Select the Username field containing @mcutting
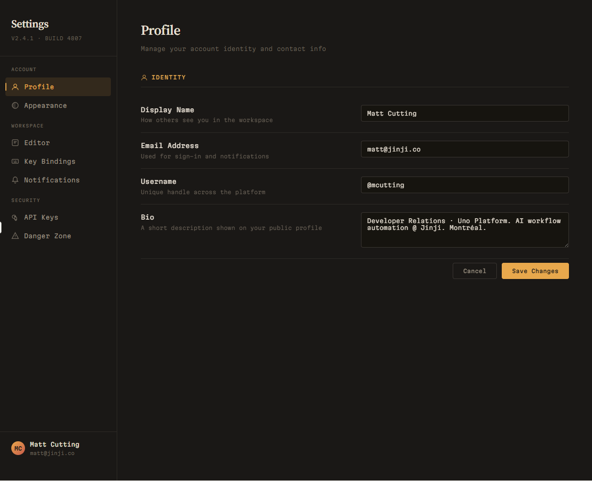592x481 pixels. click(464, 185)
